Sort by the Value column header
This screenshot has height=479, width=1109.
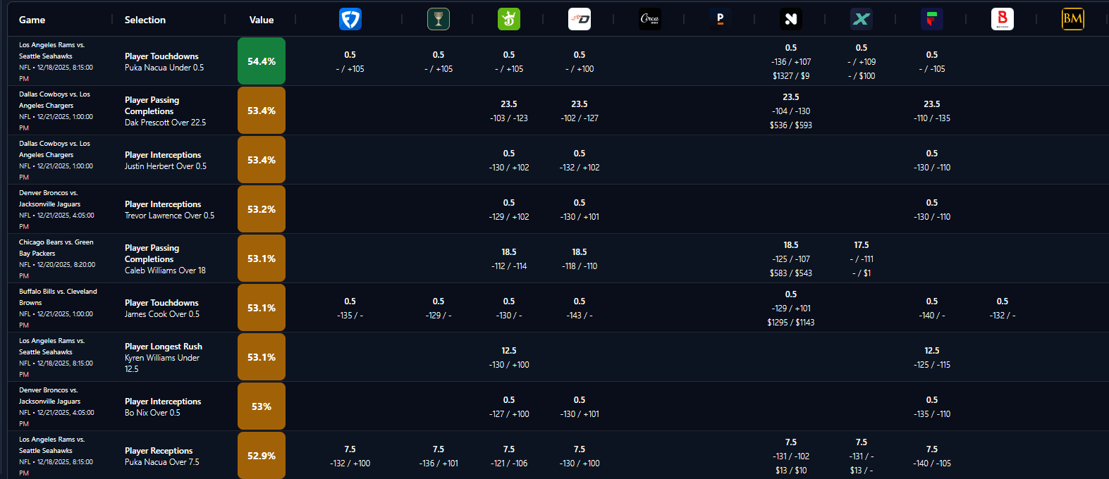point(262,20)
